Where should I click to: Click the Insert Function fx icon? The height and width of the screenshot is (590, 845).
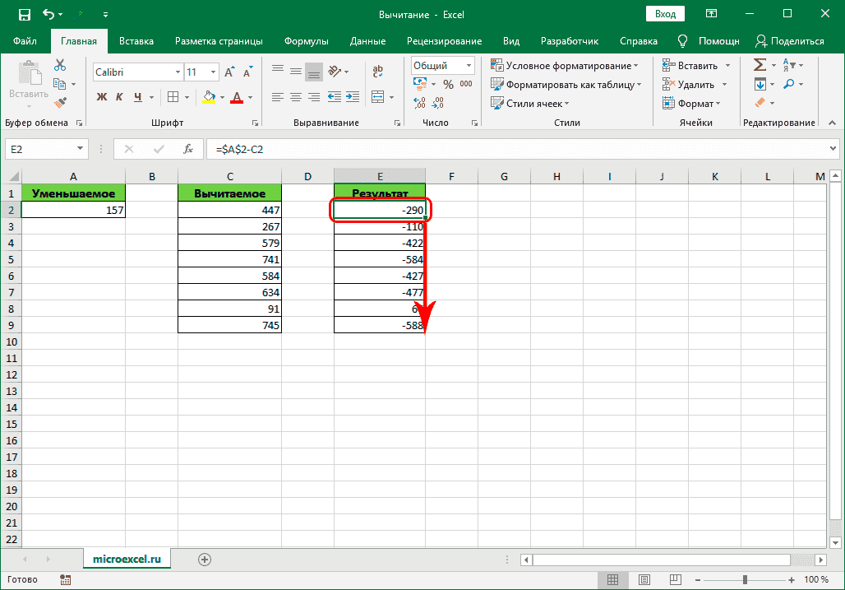188,149
